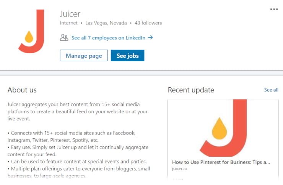Click the Manage page button
Image resolution: width=283 pixels, height=185 pixels.
[x=84, y=56]
